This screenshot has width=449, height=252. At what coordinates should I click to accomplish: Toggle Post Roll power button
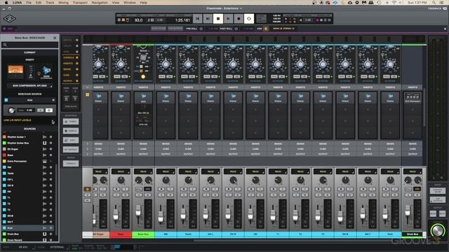tap(236, 29)
